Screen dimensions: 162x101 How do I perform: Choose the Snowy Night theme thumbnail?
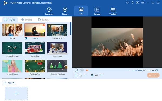[x=57, y=48]
